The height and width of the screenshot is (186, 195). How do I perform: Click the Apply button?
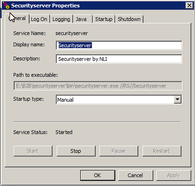(173, 175)
